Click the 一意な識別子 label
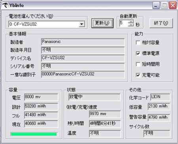The image size is (178, 144). click(x=23, y=75)
